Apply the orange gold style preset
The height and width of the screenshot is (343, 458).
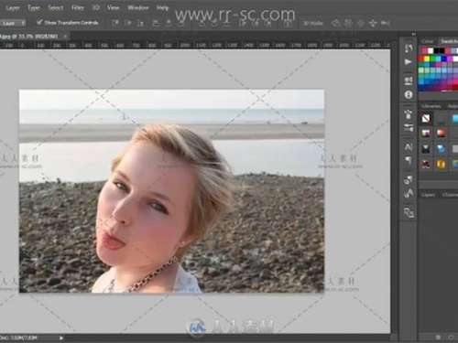click(x=441, y=165)
